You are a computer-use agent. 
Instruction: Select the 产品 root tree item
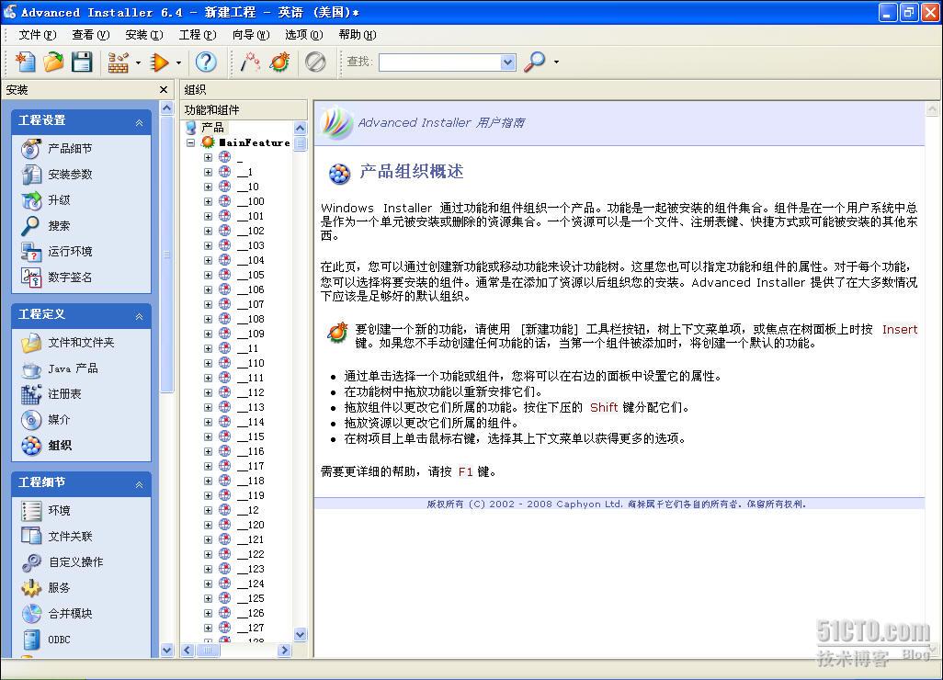[213, 128]
